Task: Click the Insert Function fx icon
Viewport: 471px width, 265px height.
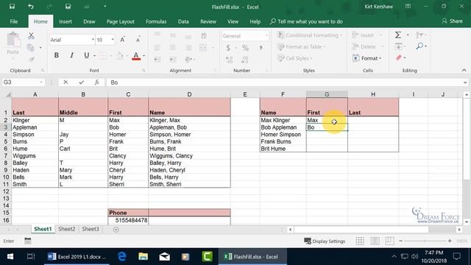Action: pyautogui.click(x=96, y=82)
